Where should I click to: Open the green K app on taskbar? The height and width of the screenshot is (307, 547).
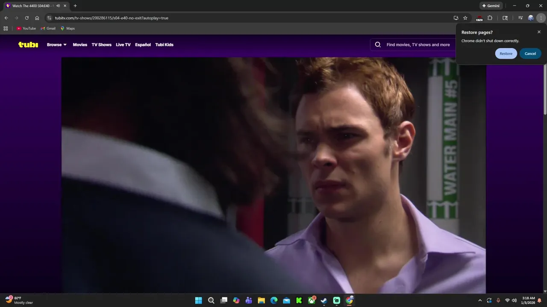coord(299,300)
